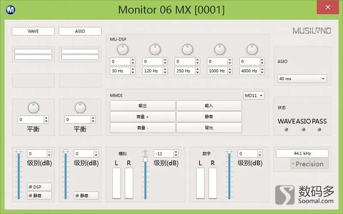The image size is (343, 214).
Task: Toggle backlight with the MMDI 背光 button
Action: pyautogui.click(x=209, y=128)
